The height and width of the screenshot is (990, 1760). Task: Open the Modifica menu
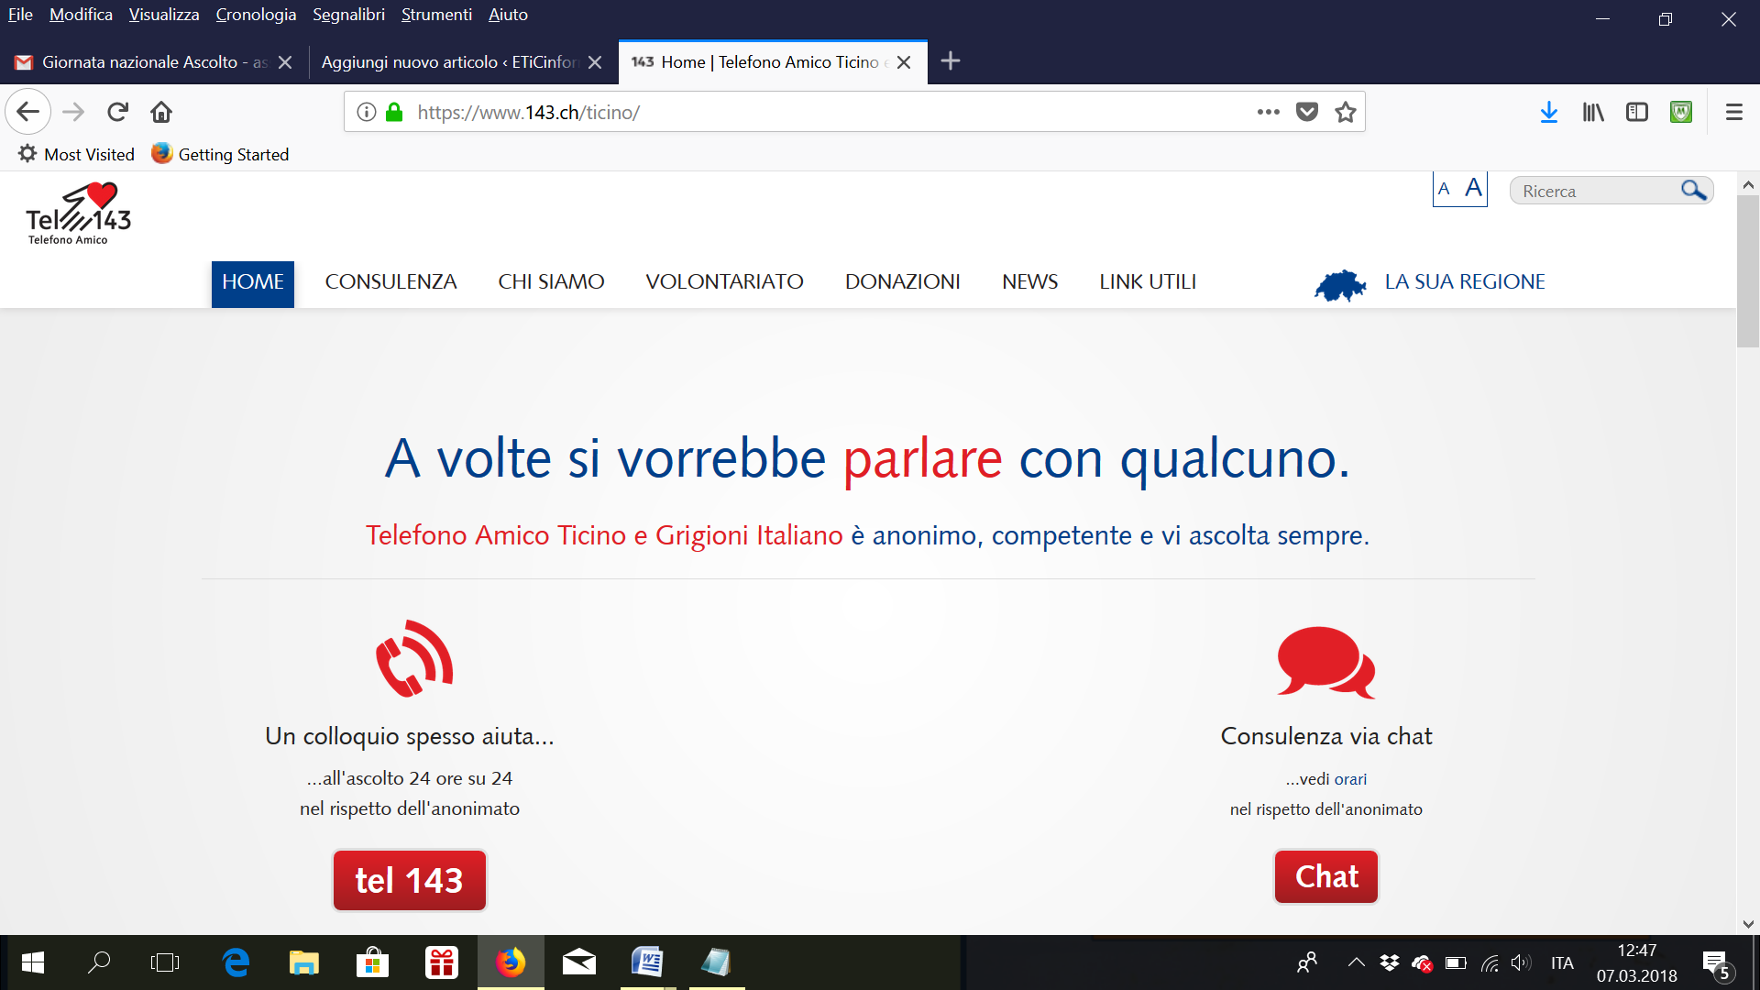(81, 15)
